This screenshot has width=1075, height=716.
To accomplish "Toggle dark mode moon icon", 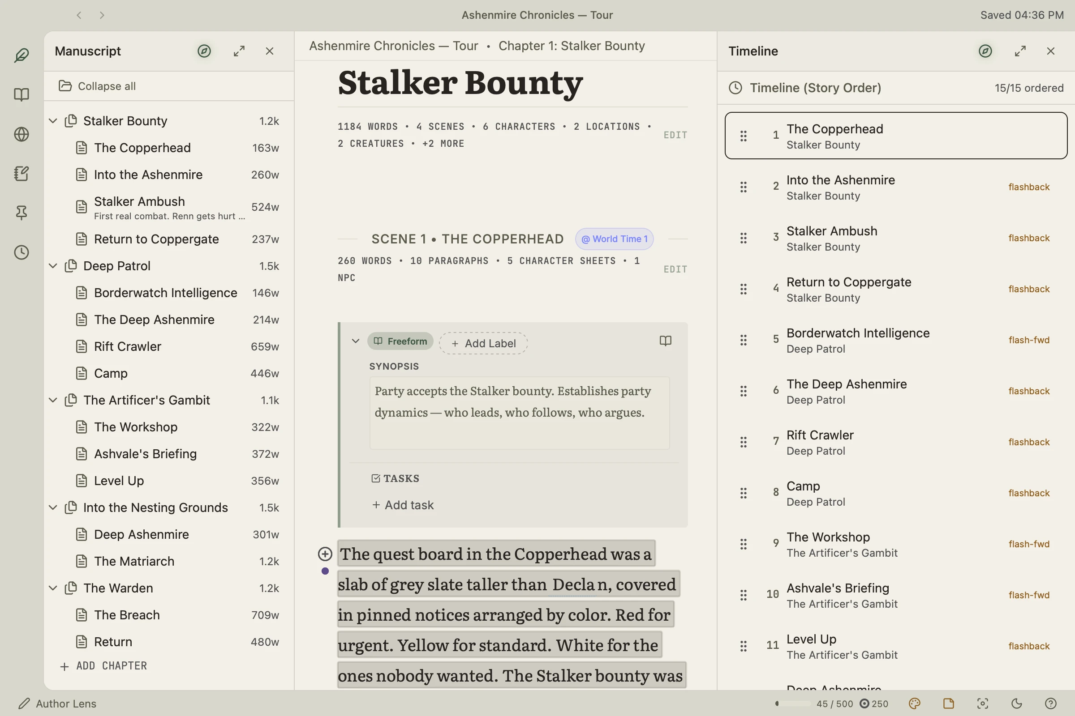I will click(x=1016, y=703).
